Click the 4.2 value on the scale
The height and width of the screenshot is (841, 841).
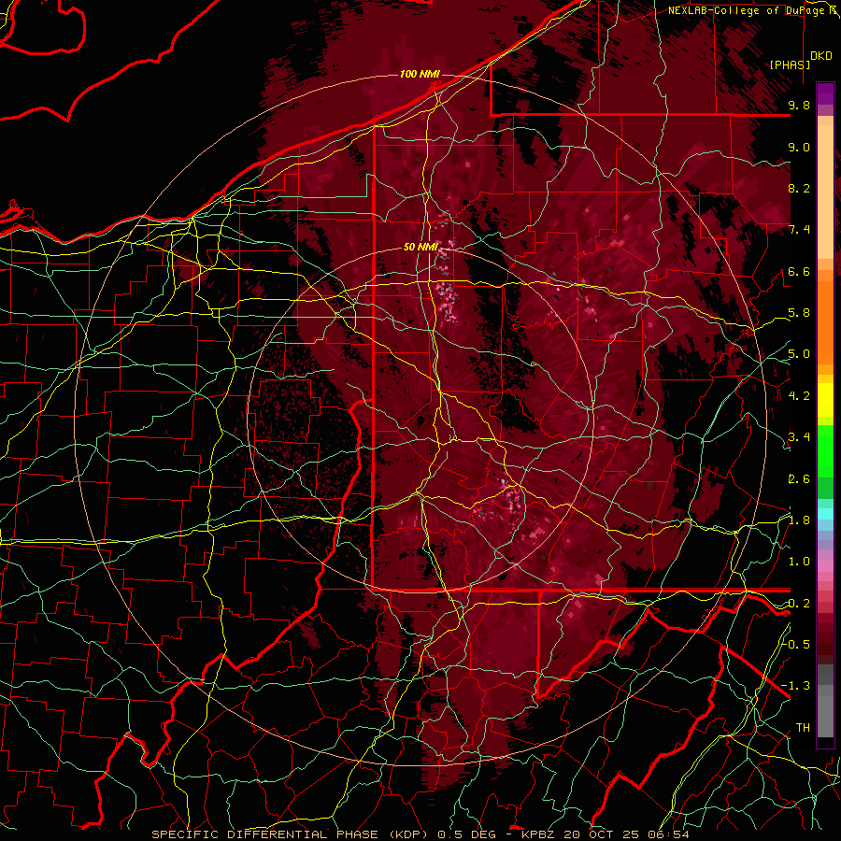pos(799,396)
